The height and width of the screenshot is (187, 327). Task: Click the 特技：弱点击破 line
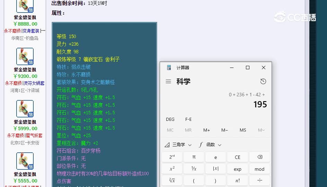[73, 67]
